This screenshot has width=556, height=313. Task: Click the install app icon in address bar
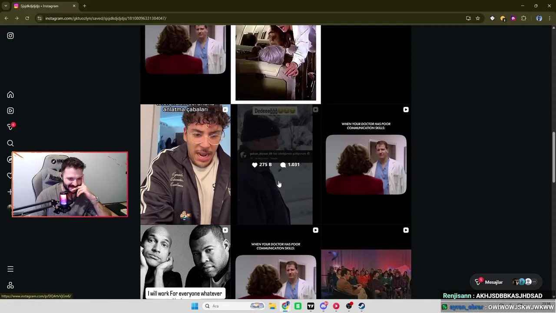tap(468, 18)
